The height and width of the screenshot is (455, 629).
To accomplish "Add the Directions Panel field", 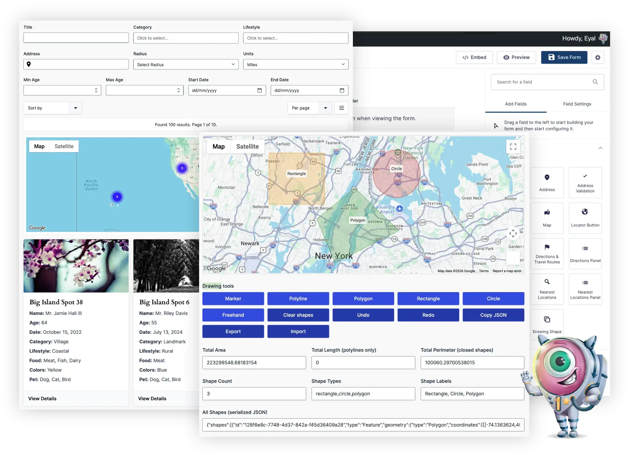I will point(585,253).
